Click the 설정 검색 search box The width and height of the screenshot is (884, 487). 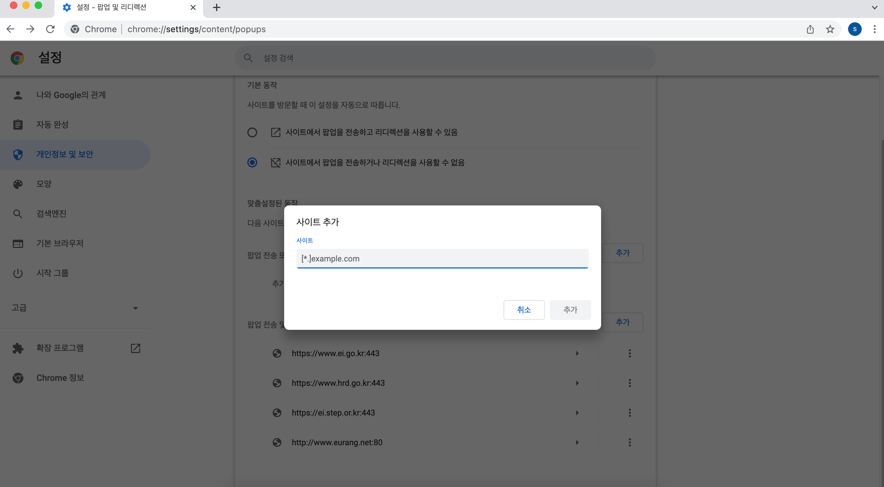(445, 58)
